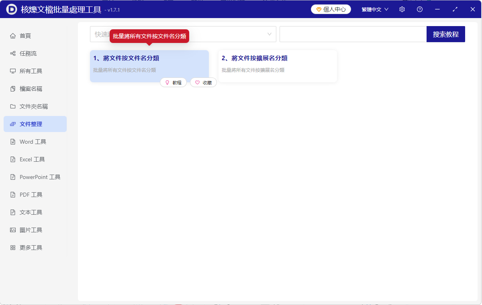Click the app logo in title bar

12,9
